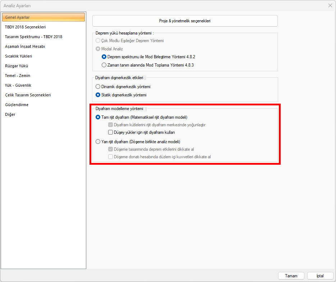The width and height of the screenshot is (336, 282).
Task: Confirm with the Tamam button
Action: pyautogui.click(x=291, y=276)
